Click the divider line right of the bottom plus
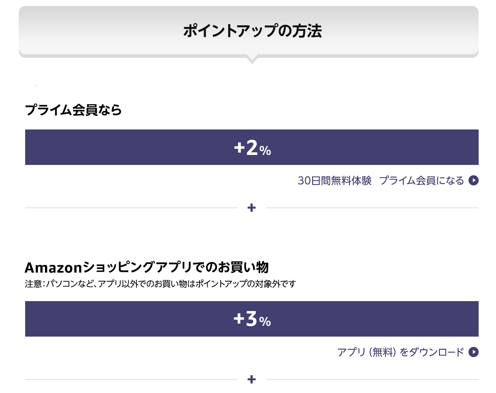The width and height of the screenshot is (496, 393). (x=372, y=380)
